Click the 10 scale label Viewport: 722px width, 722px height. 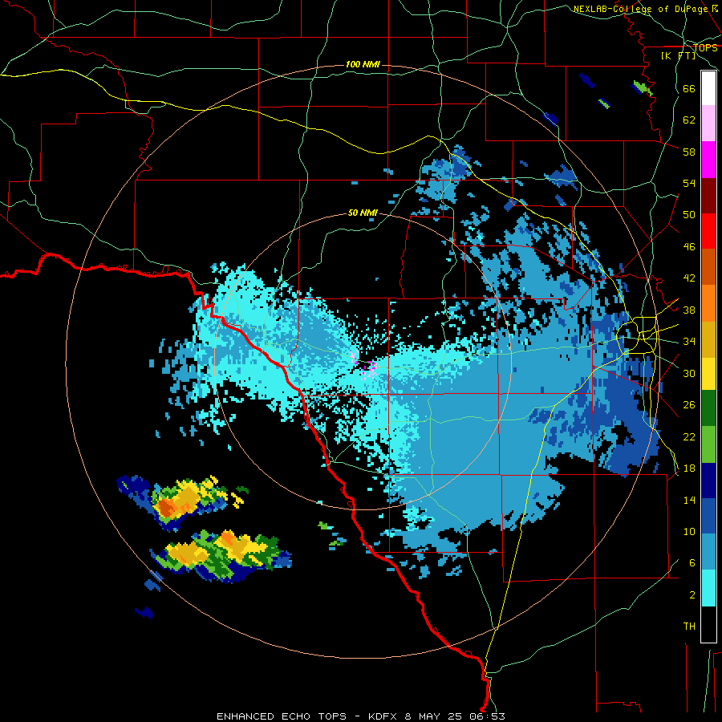tap(689, 532)
